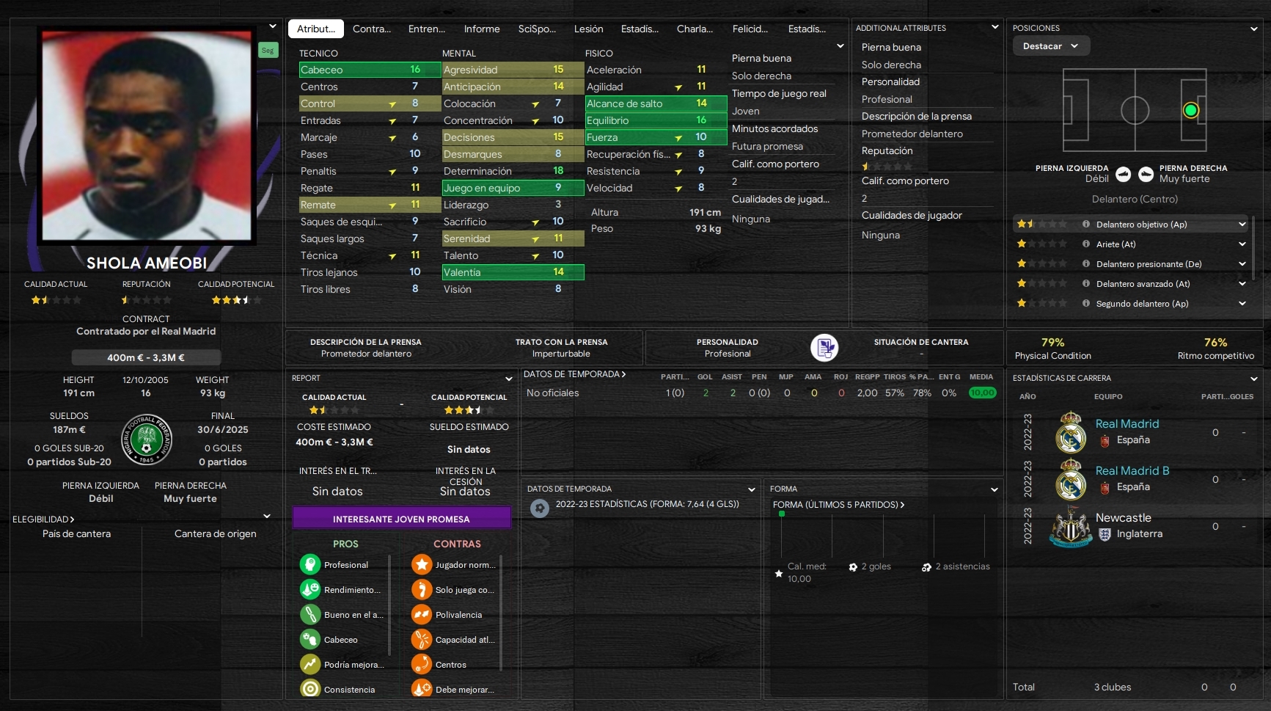
Task: Click the Capacidad atl... contra icon
Action: (x=422, y=639)
